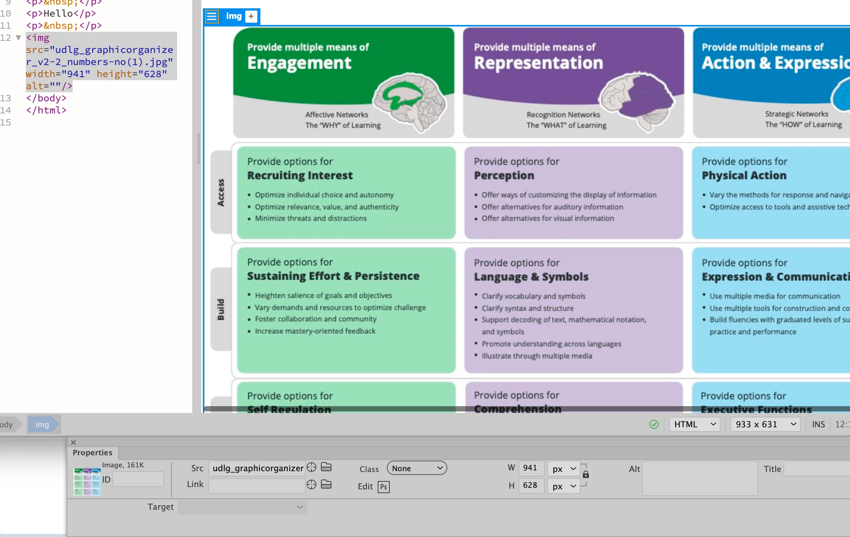Collapse the img tag code at line 12
Viewport: 850px width, 537px height.
point(18,38)
